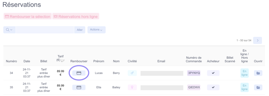Screen dimensions: 269x96
Task: Click the buyer checkmark for Ella Bailey
Action: [213, 87]
